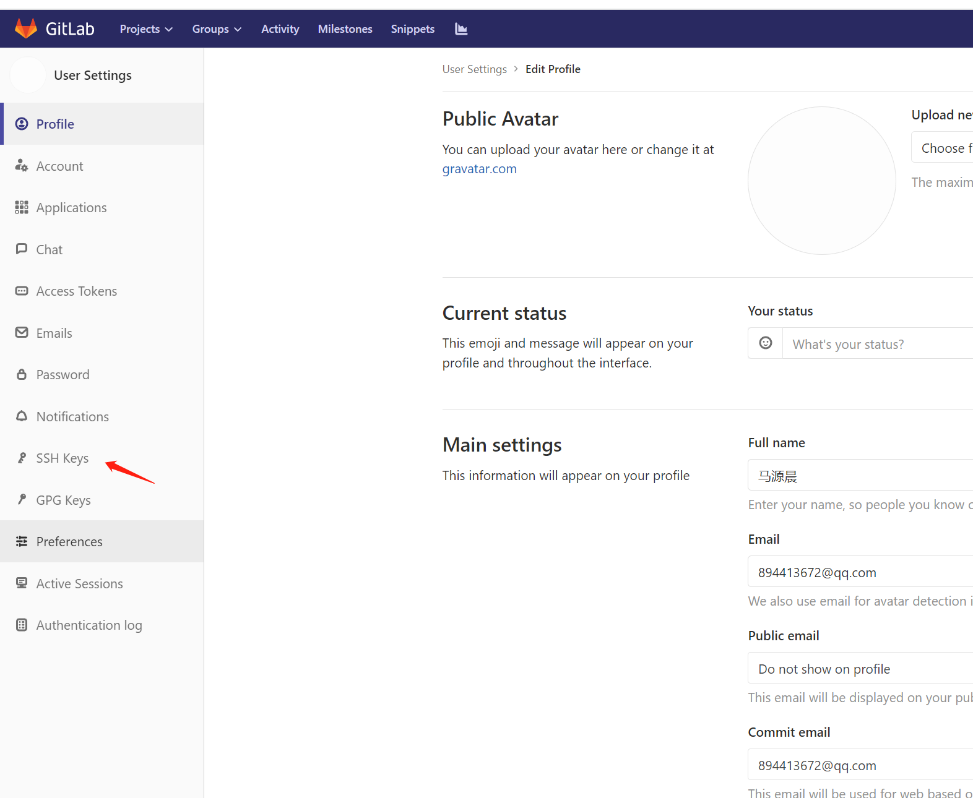This screenshot has height=798, width=973.
Task: Click the Public email label
Action: click(784, 636)
